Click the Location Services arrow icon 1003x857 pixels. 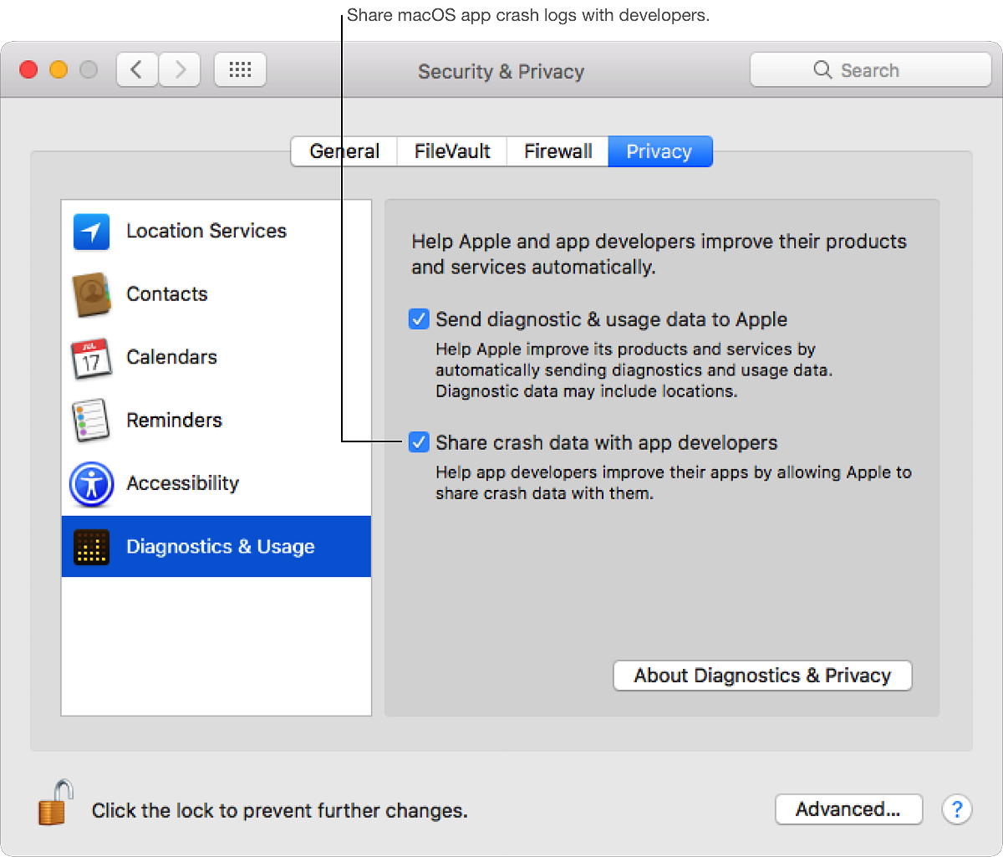[91, 232]
